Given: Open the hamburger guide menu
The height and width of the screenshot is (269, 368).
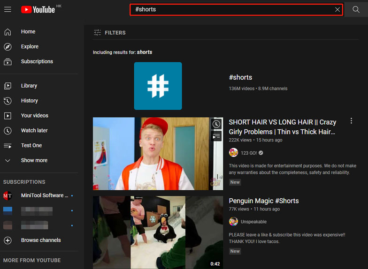Looking at the screenshot, I should [x=8, y=9].
